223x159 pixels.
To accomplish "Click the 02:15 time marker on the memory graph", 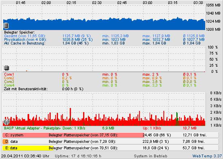I will click(71, 3).
